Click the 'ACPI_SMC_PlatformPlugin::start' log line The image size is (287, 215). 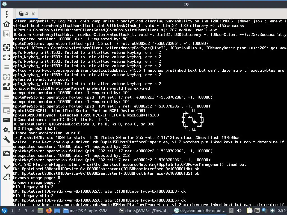129,164
